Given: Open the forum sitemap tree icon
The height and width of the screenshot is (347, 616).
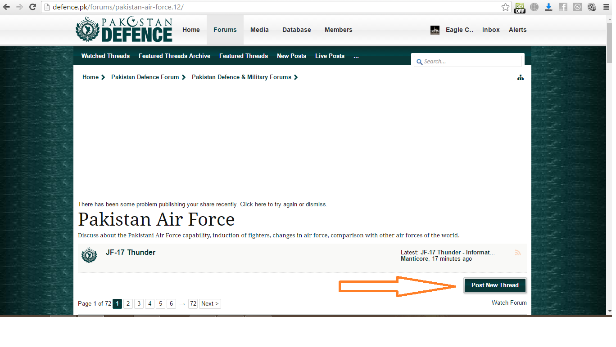Looking at the screenshot, I should click(521, 77).
